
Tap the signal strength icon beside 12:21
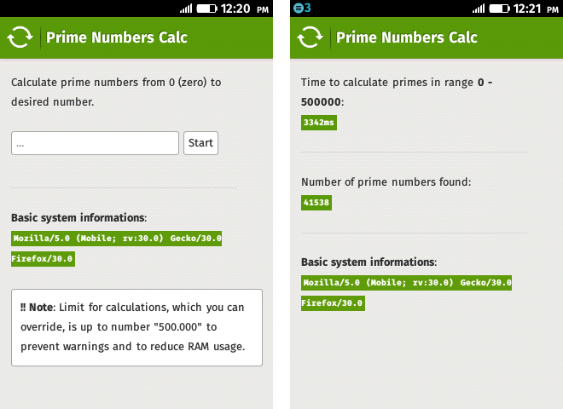coord(478,9)
